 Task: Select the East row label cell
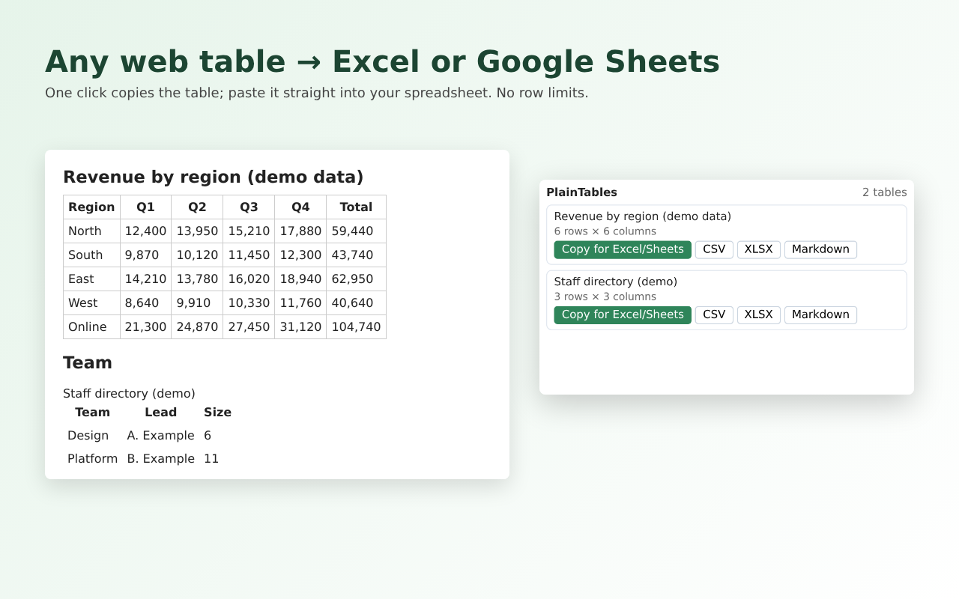click(x=91, y=279)
